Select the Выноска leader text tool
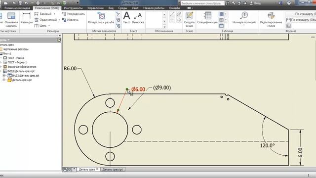Viewport: 316px width, 178px height. pyautogui.click(x=138, y=18)
